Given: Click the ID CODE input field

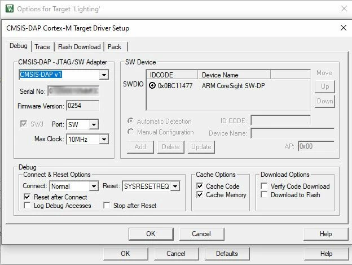Looking at the screenshot, I should click(x=281, y=120).
